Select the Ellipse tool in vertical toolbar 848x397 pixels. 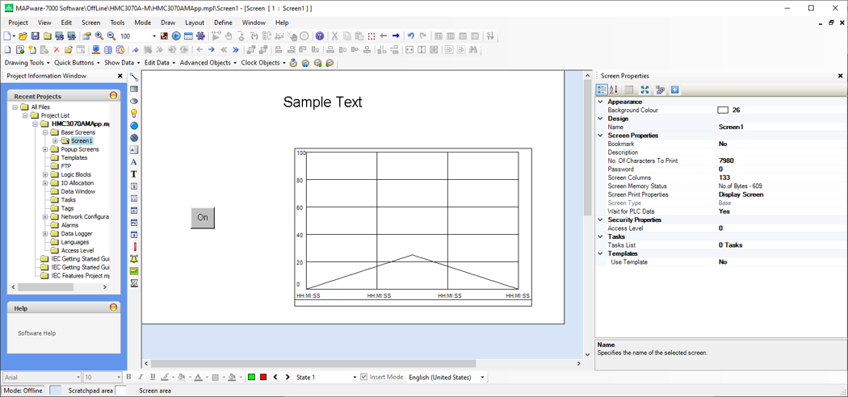[x=134, y=102]
